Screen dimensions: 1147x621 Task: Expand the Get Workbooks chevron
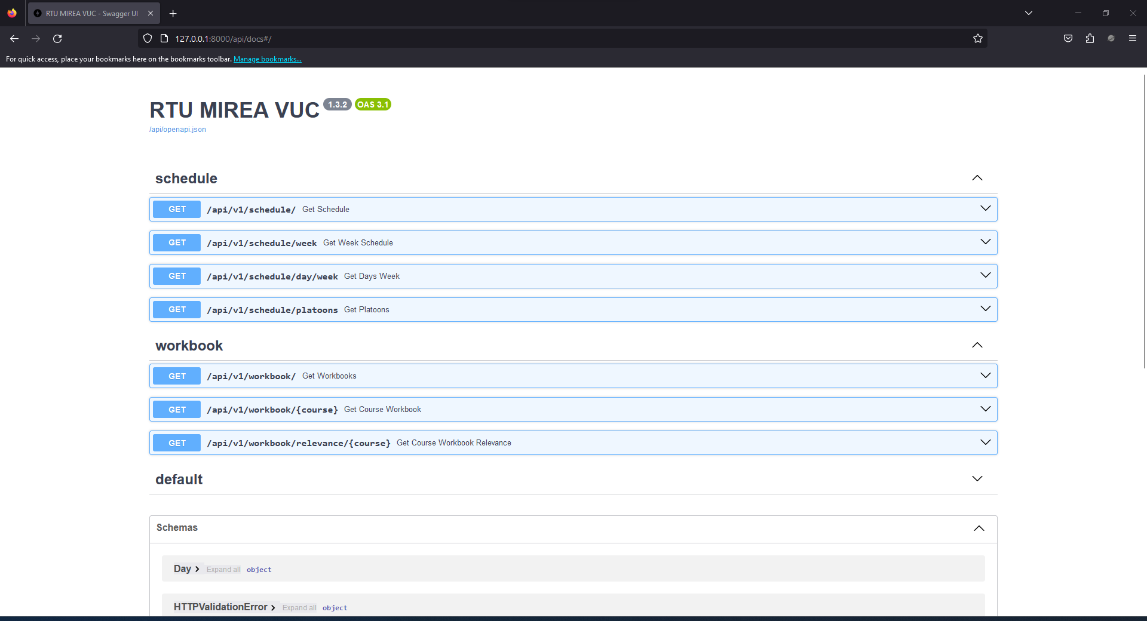(x=986, y=376)
